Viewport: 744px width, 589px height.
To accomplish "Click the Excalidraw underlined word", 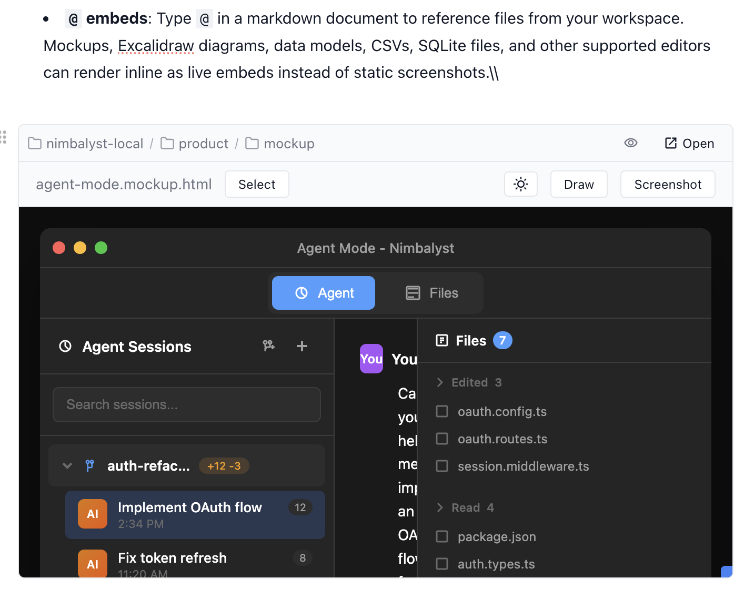I will coord(156,46).
